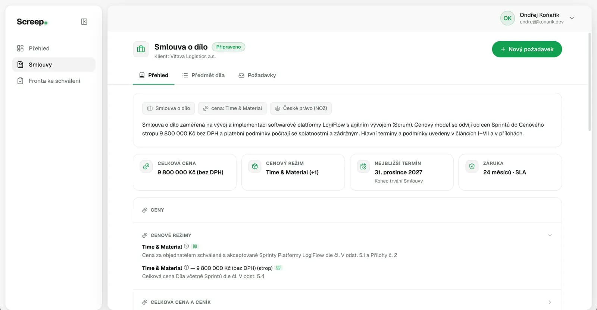Click the page's vertical scrollbar
Screen dimensions: 597x310
[x=590, y=82]
